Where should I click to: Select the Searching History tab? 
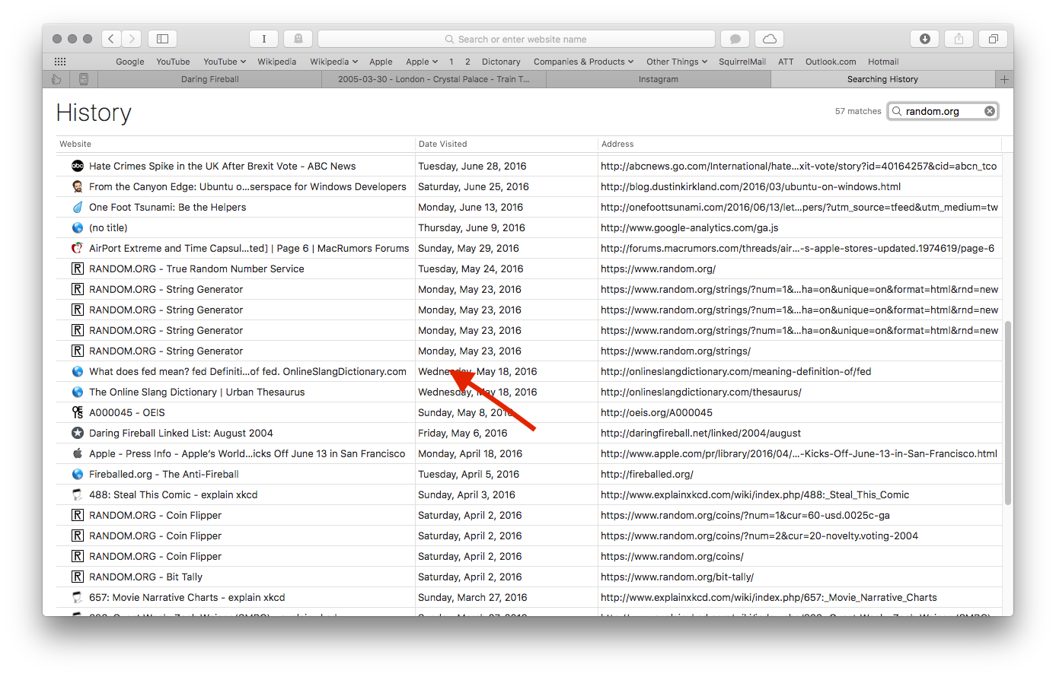(x=883, y=79)
